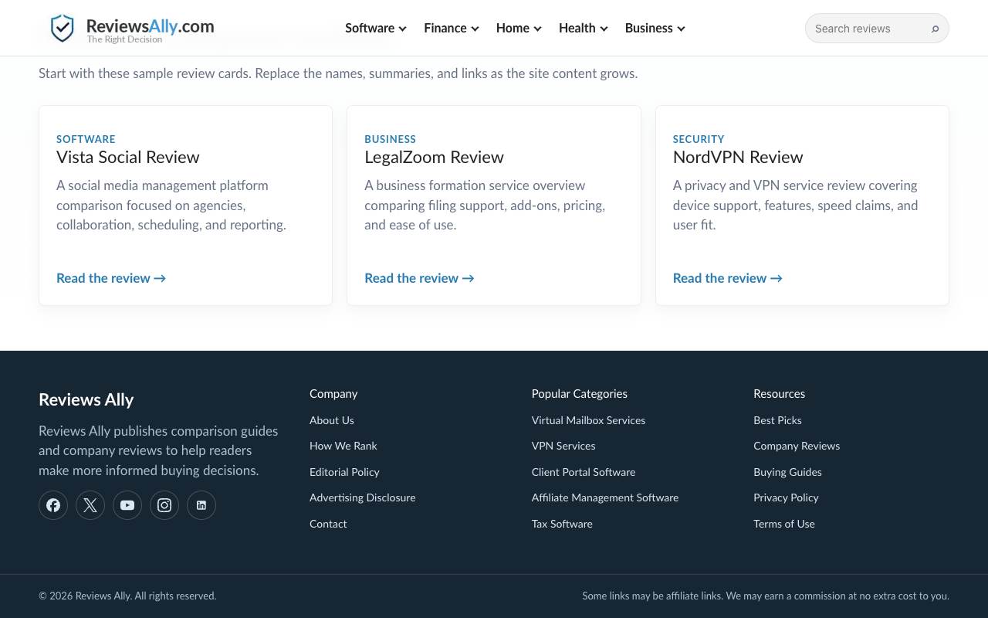This screenshot has height=618, width=988.
Task: Expand the Software menu
Action: pos(376,28)
